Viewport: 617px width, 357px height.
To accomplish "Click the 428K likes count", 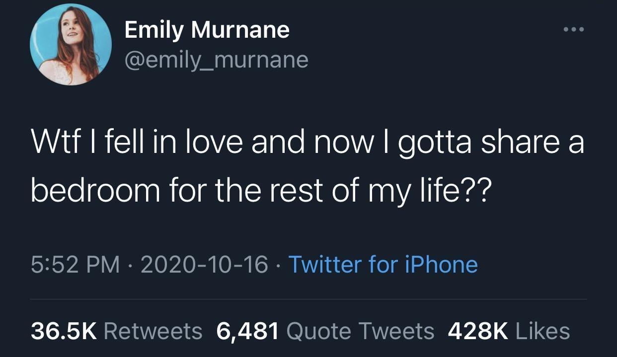I will coord(478,331).
